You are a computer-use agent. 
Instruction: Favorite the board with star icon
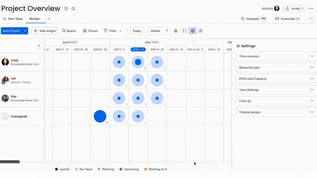click(73, 9)
